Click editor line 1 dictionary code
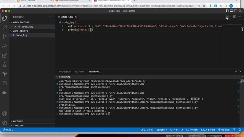 [x=145, y=26]
